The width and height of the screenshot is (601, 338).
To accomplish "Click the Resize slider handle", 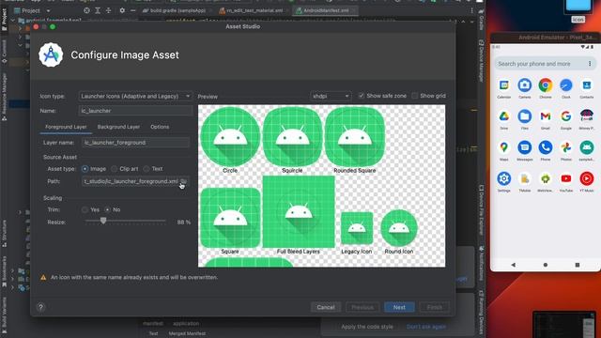I will (103, 221).
